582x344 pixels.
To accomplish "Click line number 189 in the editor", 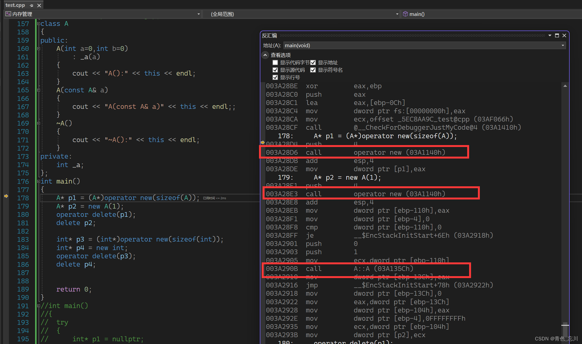I will [23, 289].
